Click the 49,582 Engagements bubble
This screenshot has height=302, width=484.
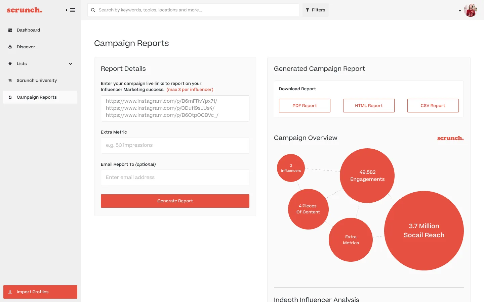(x=367, y=175)
